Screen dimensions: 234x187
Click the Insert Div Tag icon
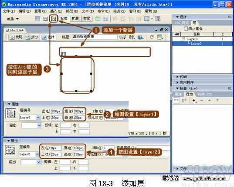[x=45, y=19]
